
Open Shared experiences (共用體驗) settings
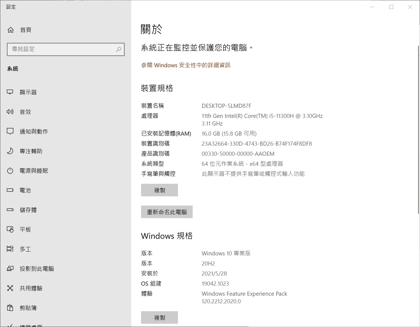point(31,288)
